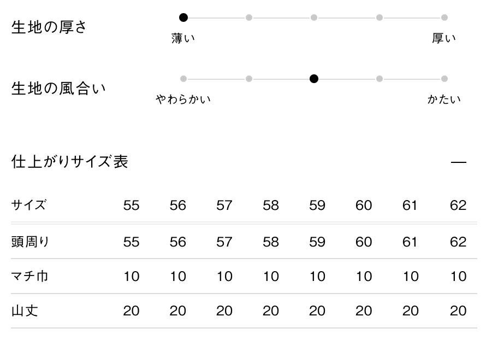The height and width of the screenshot is (340, 486).
Task: Click the second dot on the 生地の厚さ scale
Action: pos(249,17)
